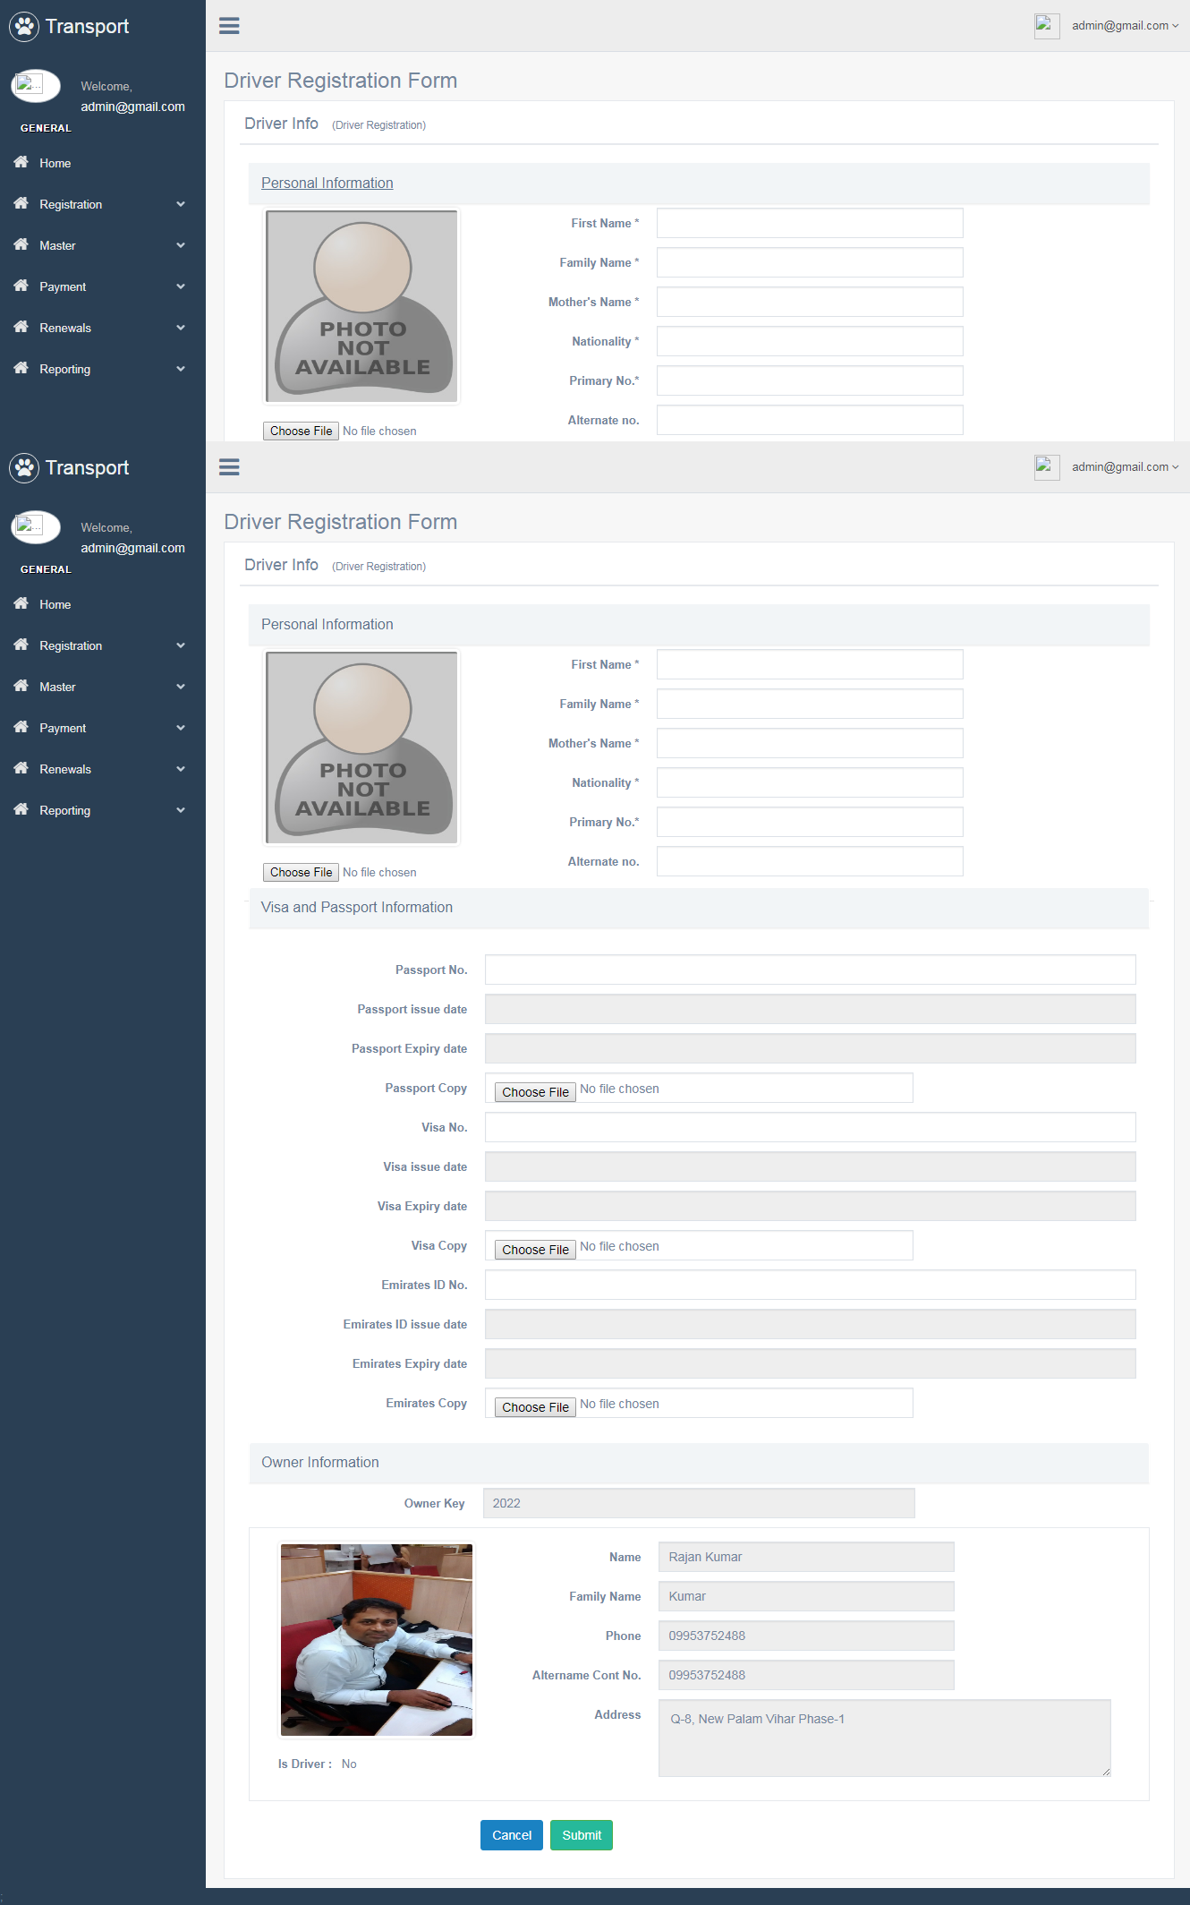
Task: Expand the Master chevron in the lower sidebar
Action: (x=181, y=687)
